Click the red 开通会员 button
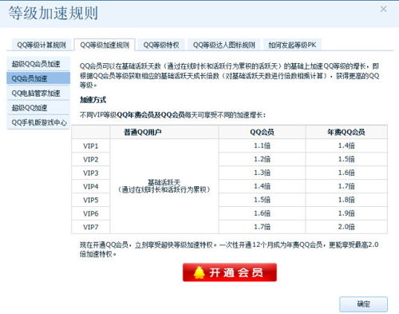The width and height of the screenshot is (399, 314). (x=230, y=272)
